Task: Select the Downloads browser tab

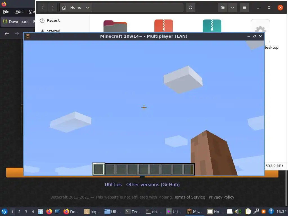Action: (18, 22)
